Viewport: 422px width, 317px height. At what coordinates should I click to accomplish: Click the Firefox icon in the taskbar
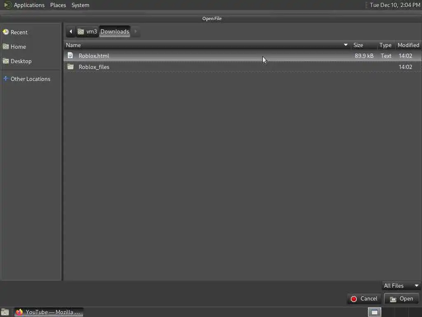(x=19, y=312)
